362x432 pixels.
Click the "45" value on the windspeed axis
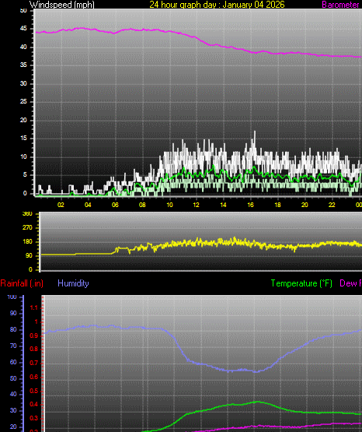point(23,29)
